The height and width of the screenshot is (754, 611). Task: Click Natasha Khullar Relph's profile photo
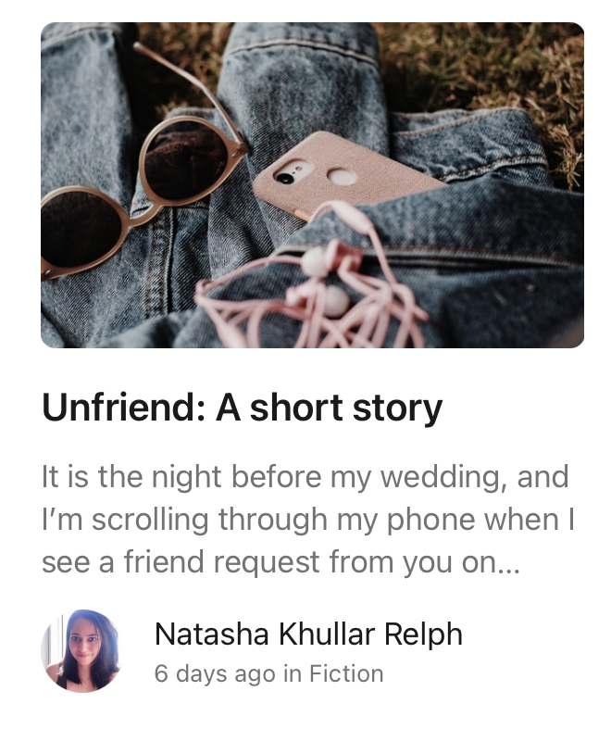[81, 650]
